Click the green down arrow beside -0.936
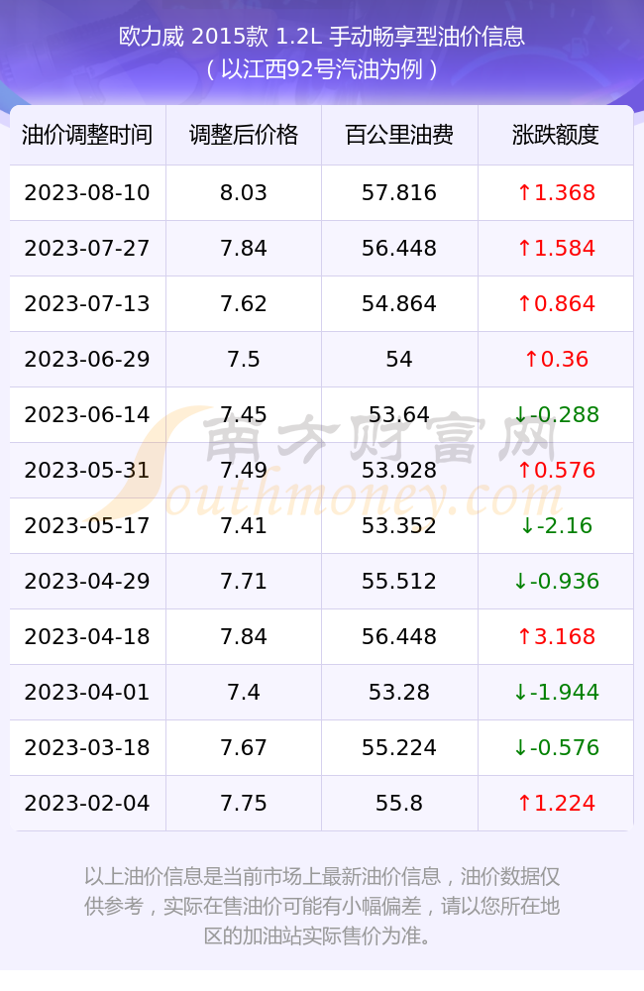The image size is (644, 991). (x=521, y=582)
